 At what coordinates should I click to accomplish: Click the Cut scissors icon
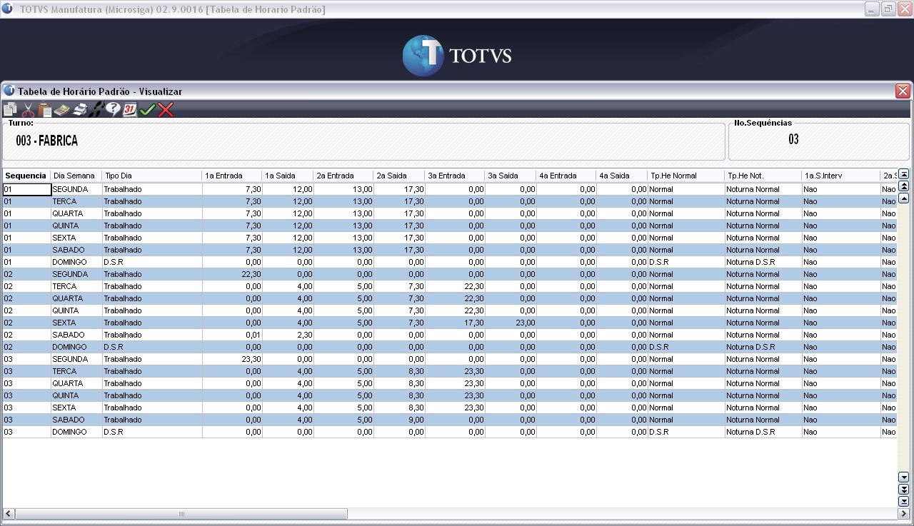[28, 110]
